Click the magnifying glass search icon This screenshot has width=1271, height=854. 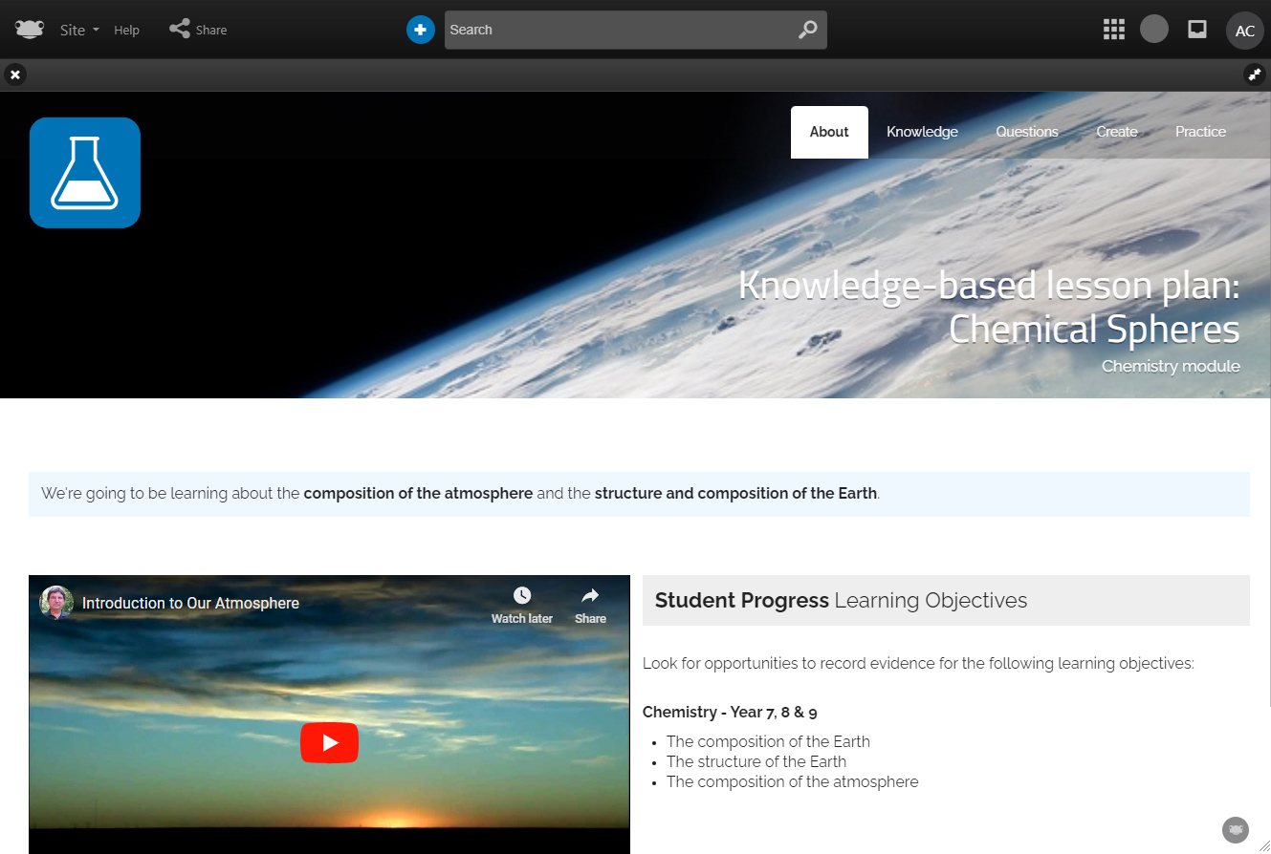(808, 30)
